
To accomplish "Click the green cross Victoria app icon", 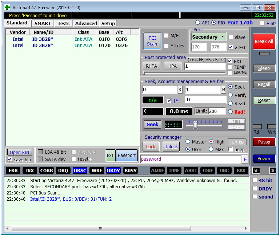I will (7, 7).
